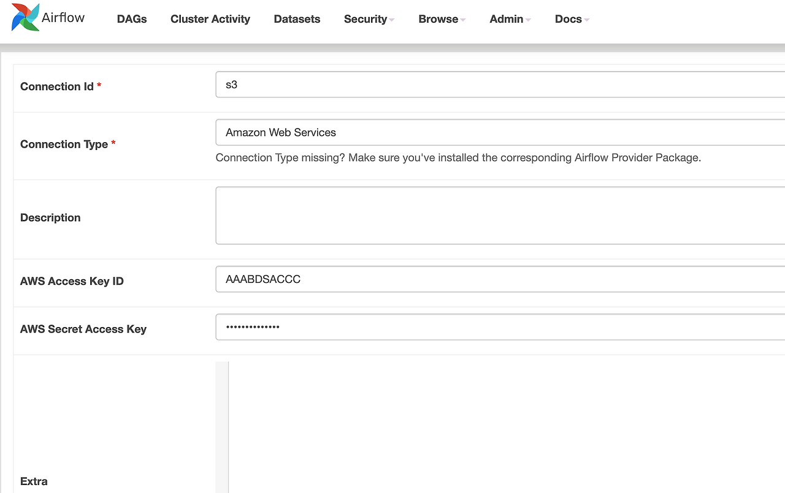Expand the Docs menu
This screenshot has height=493, width=785.
pyautogui.click(x=572, y=19)
